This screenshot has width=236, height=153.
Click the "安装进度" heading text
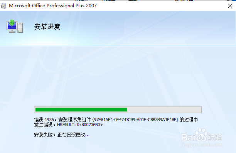[47, 27]
